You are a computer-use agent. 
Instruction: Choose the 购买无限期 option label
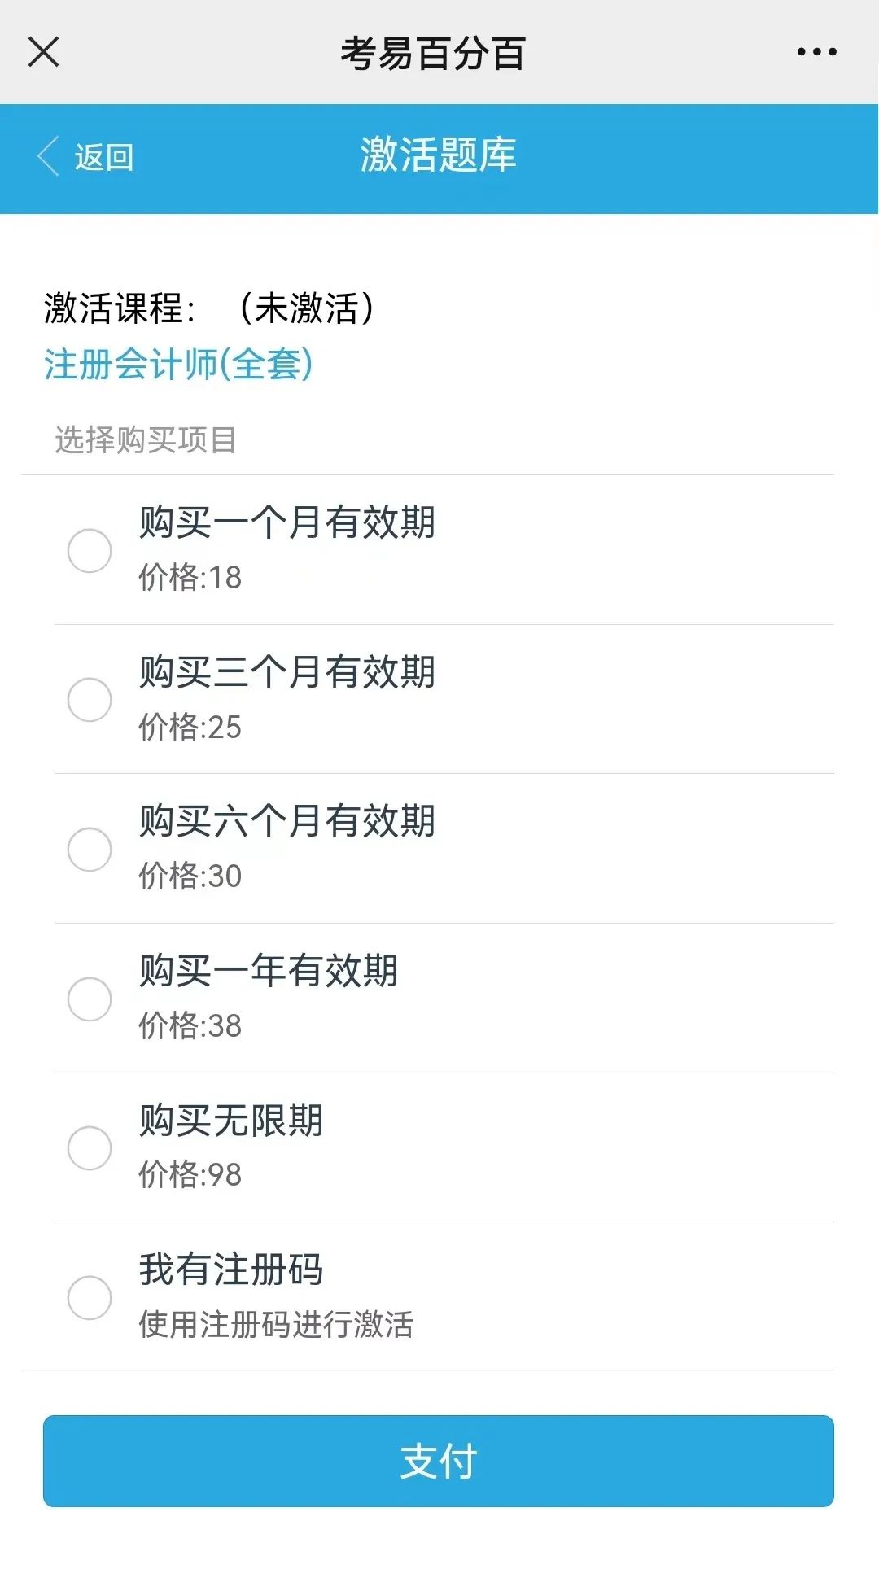coord(231,1121)
